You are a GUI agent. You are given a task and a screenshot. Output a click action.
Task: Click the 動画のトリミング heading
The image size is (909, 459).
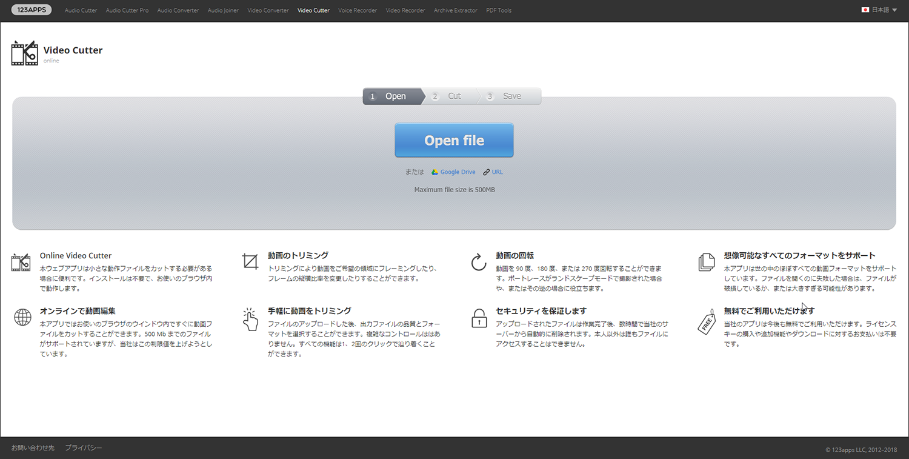(x=298, y=256)
